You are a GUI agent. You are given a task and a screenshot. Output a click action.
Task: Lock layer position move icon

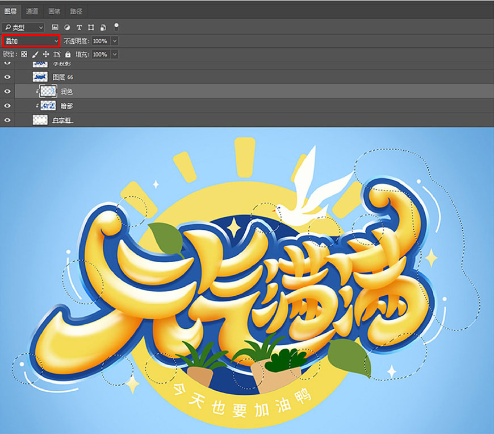(x=46, y=54)
